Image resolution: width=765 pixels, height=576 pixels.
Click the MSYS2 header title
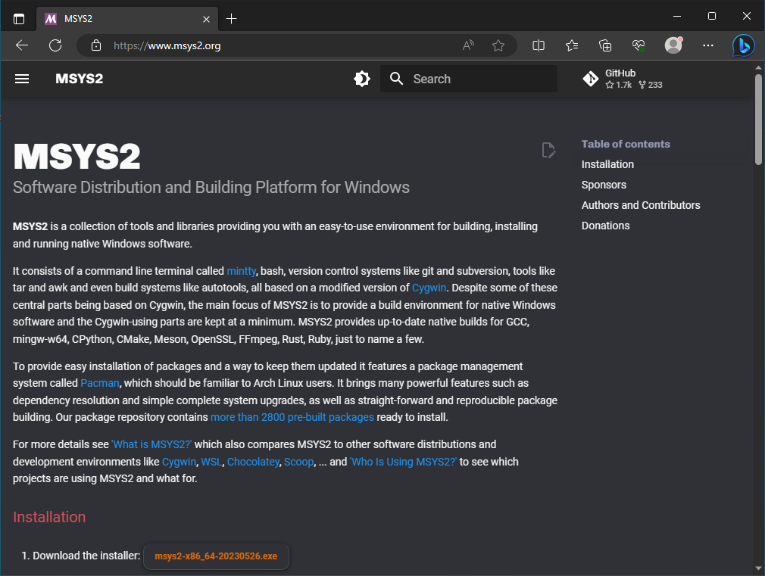79,79
